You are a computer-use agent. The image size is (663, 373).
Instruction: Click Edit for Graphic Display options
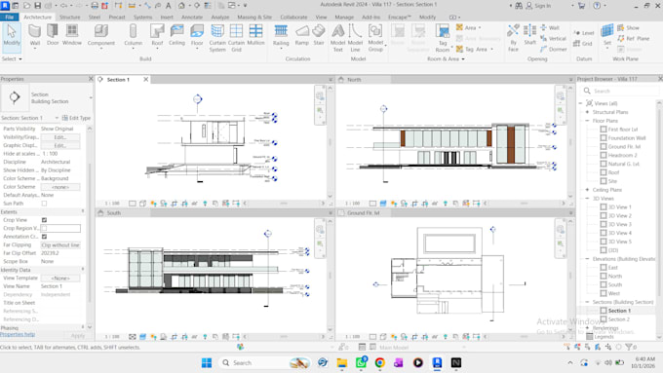coord(60,145)
